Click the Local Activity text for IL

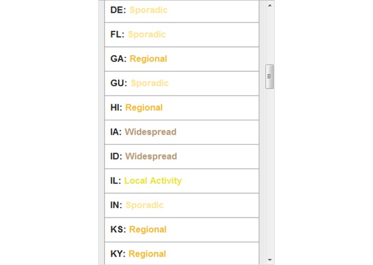(153, 181)
